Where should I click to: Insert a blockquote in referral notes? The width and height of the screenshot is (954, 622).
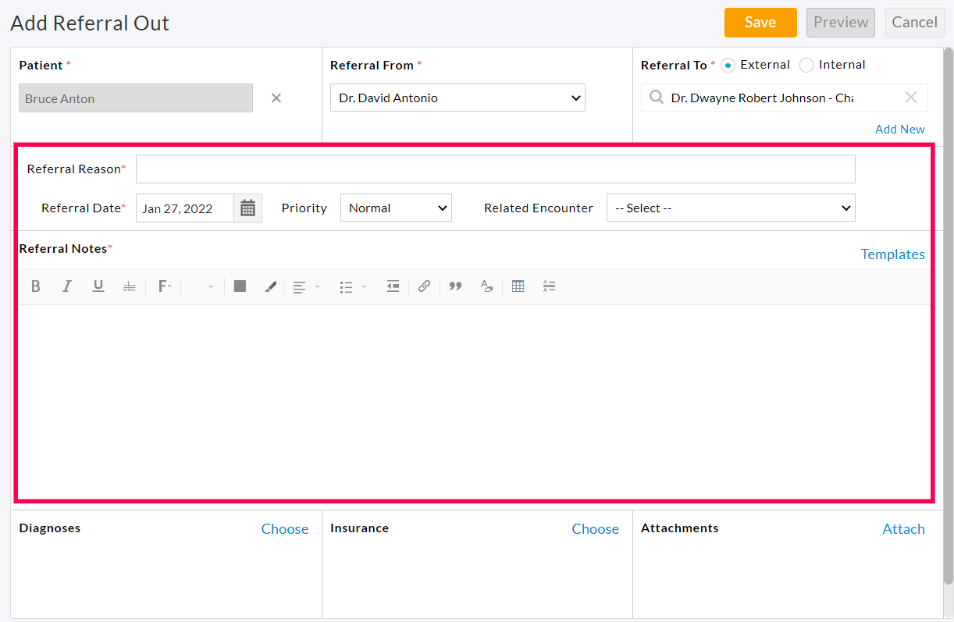point(455,286)
